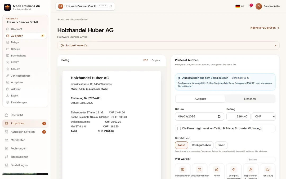The height and width of the screenshot is (179, 286).
Task: Click the Total CHF 2'164.40 line
Action: [x=92, y=131]
